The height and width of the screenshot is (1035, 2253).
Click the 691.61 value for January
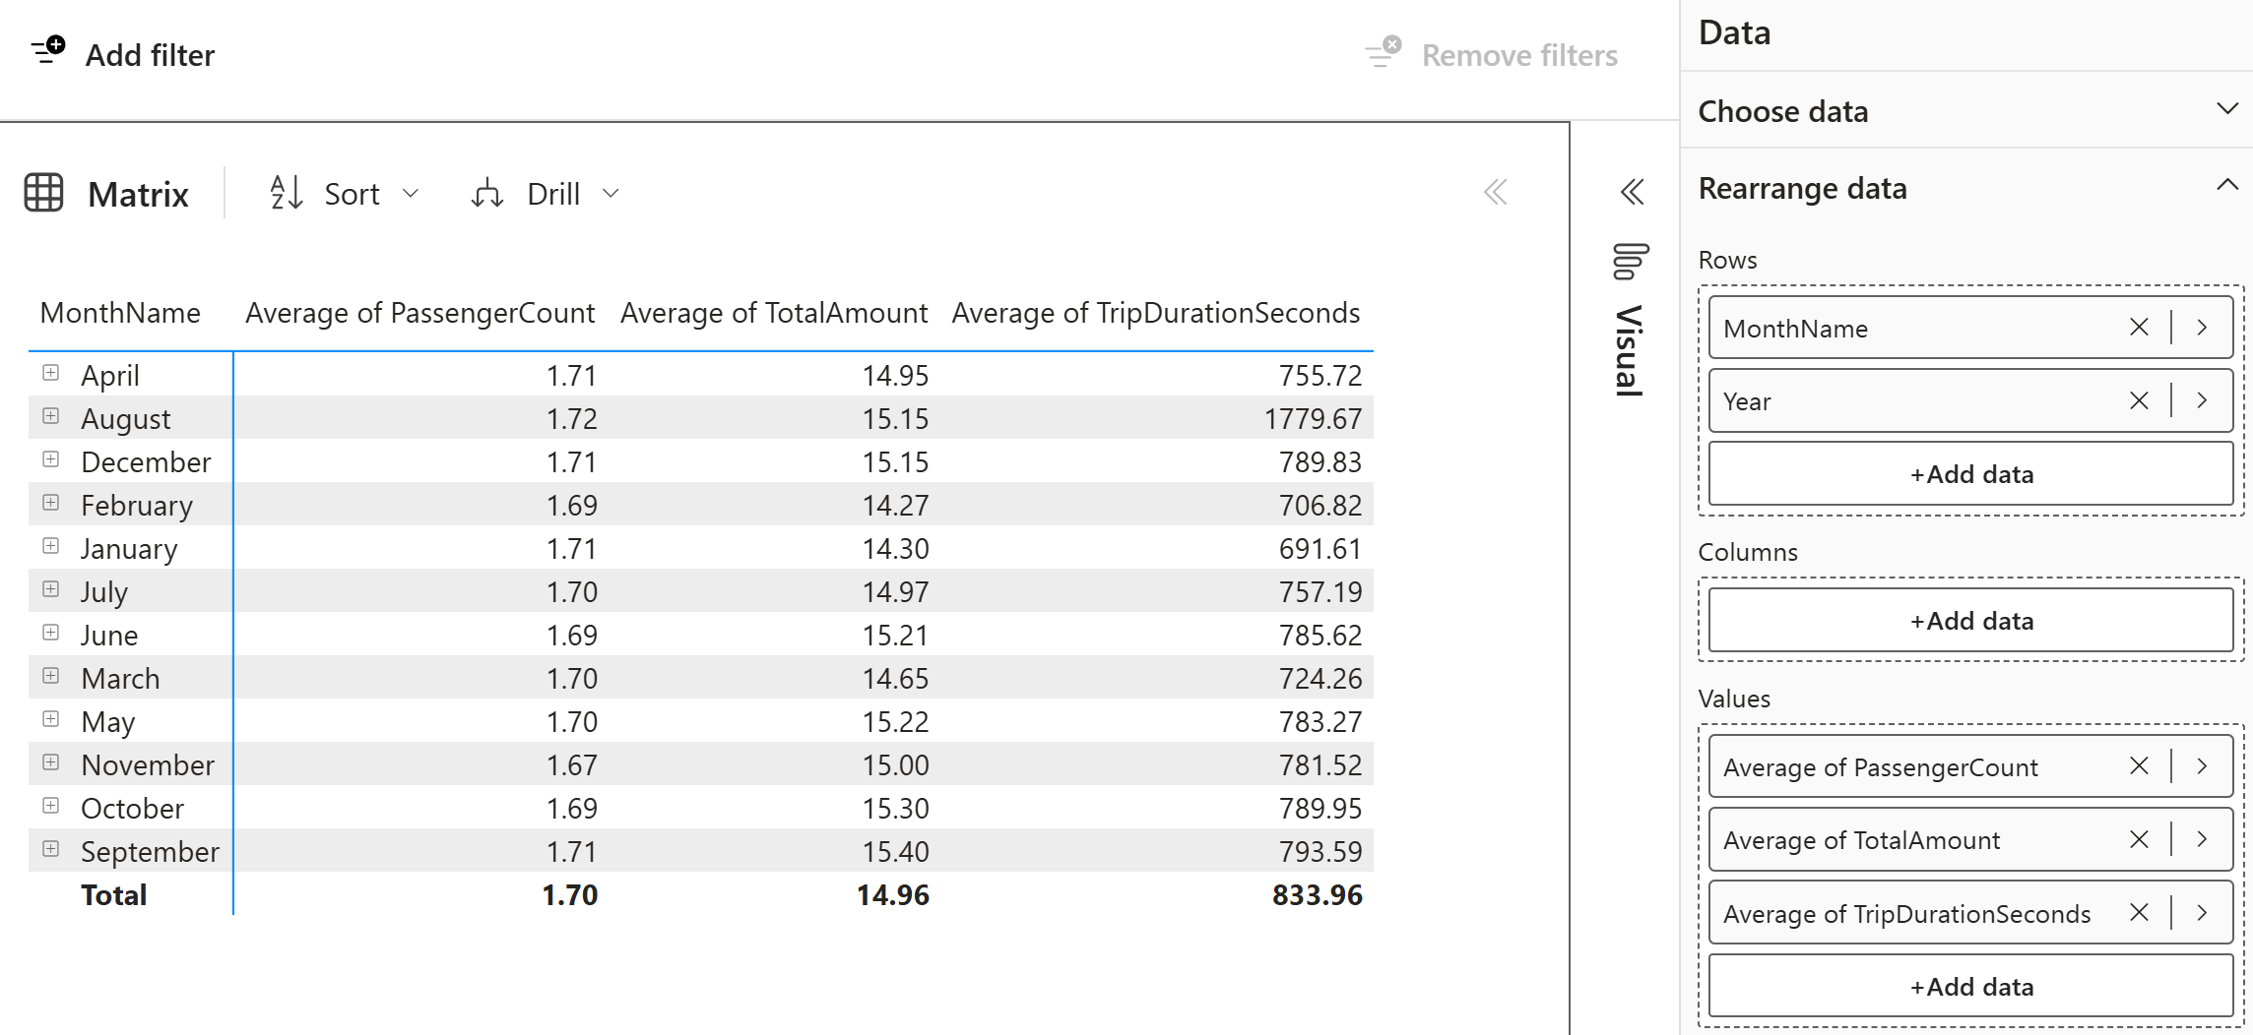coord(1320,549)
